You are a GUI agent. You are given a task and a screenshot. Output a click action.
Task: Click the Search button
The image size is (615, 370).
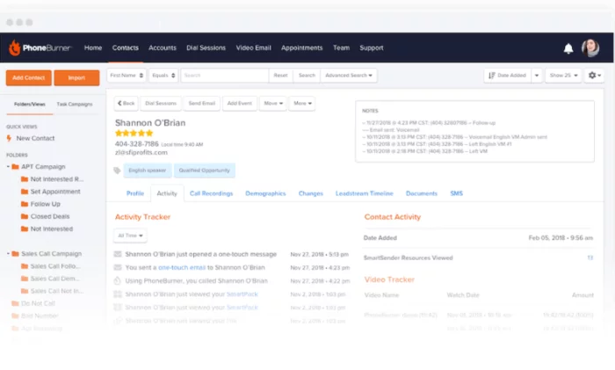click(307, 76)
